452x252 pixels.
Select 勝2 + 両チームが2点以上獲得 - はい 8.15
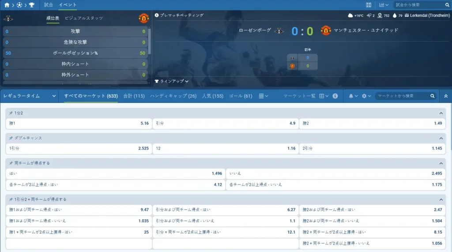click(373, 233)
